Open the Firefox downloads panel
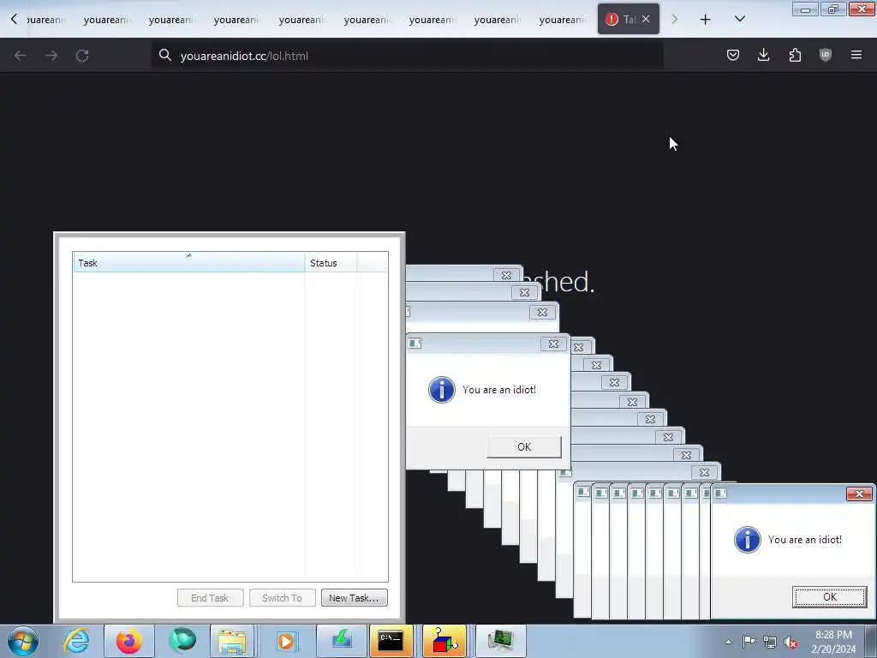Screen dimensions: 877x658 coord(763,55)
